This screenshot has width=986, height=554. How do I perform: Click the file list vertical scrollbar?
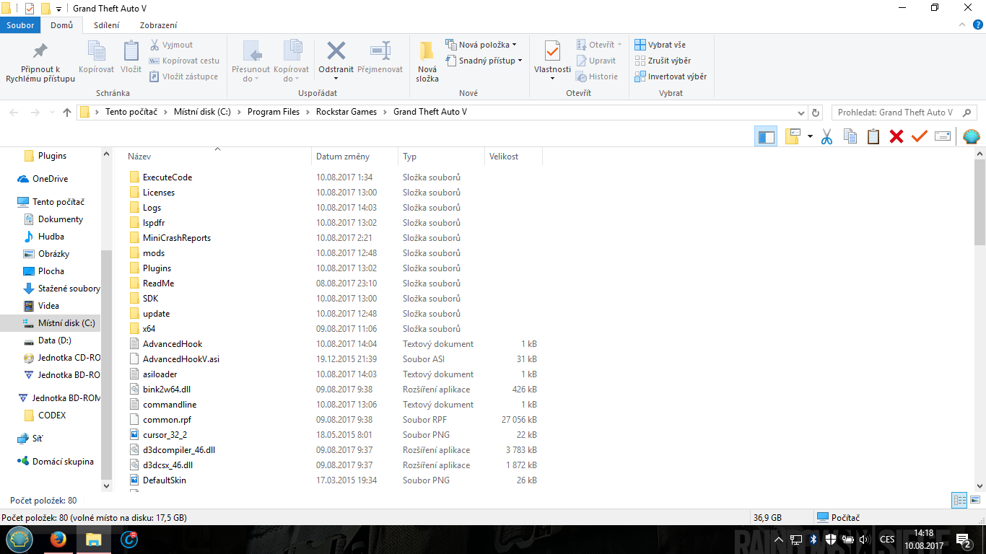tap(980, 202)
